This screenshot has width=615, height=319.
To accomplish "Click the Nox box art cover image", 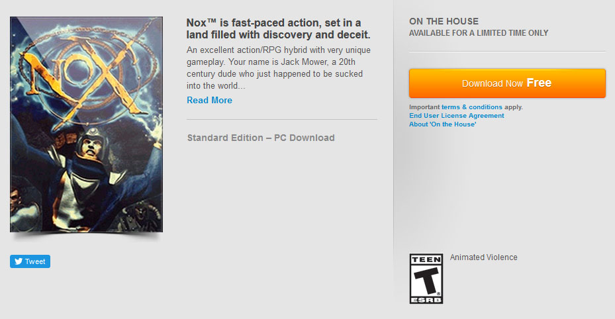I will pos(86,124).
